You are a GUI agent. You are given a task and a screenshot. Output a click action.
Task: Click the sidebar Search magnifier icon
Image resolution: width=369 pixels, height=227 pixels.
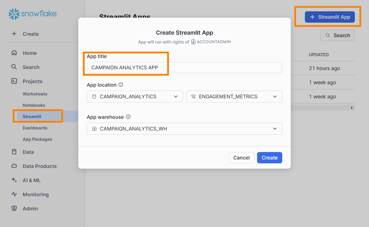coord(14,67)
